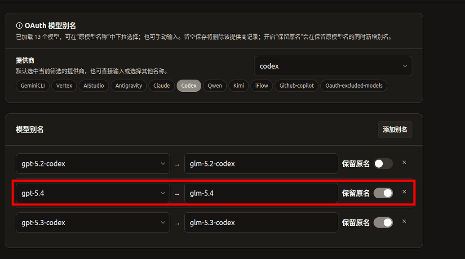The height and width of the screenshot is (259, 465).
Task: Select the Kimi provider chip
Action: 239,86
